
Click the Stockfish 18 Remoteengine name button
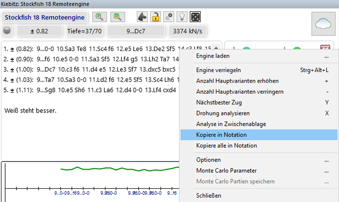tap(45, 17)
